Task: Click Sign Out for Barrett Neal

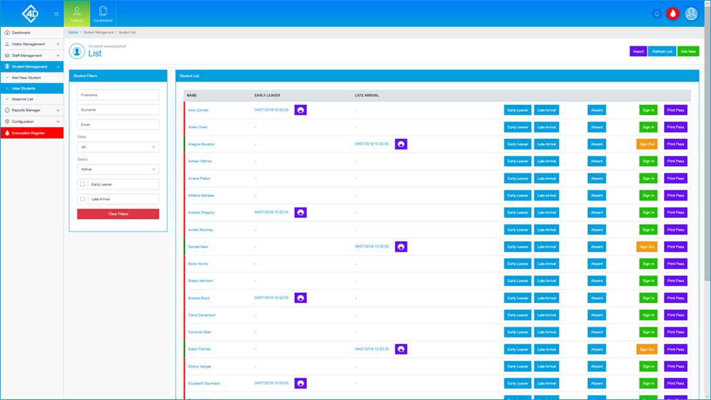Action: click(x=647, y=247)
